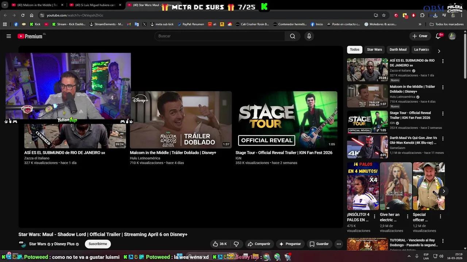Focus the Buscar search field
This screenshot has width=467, height=262.
(220, 36)
